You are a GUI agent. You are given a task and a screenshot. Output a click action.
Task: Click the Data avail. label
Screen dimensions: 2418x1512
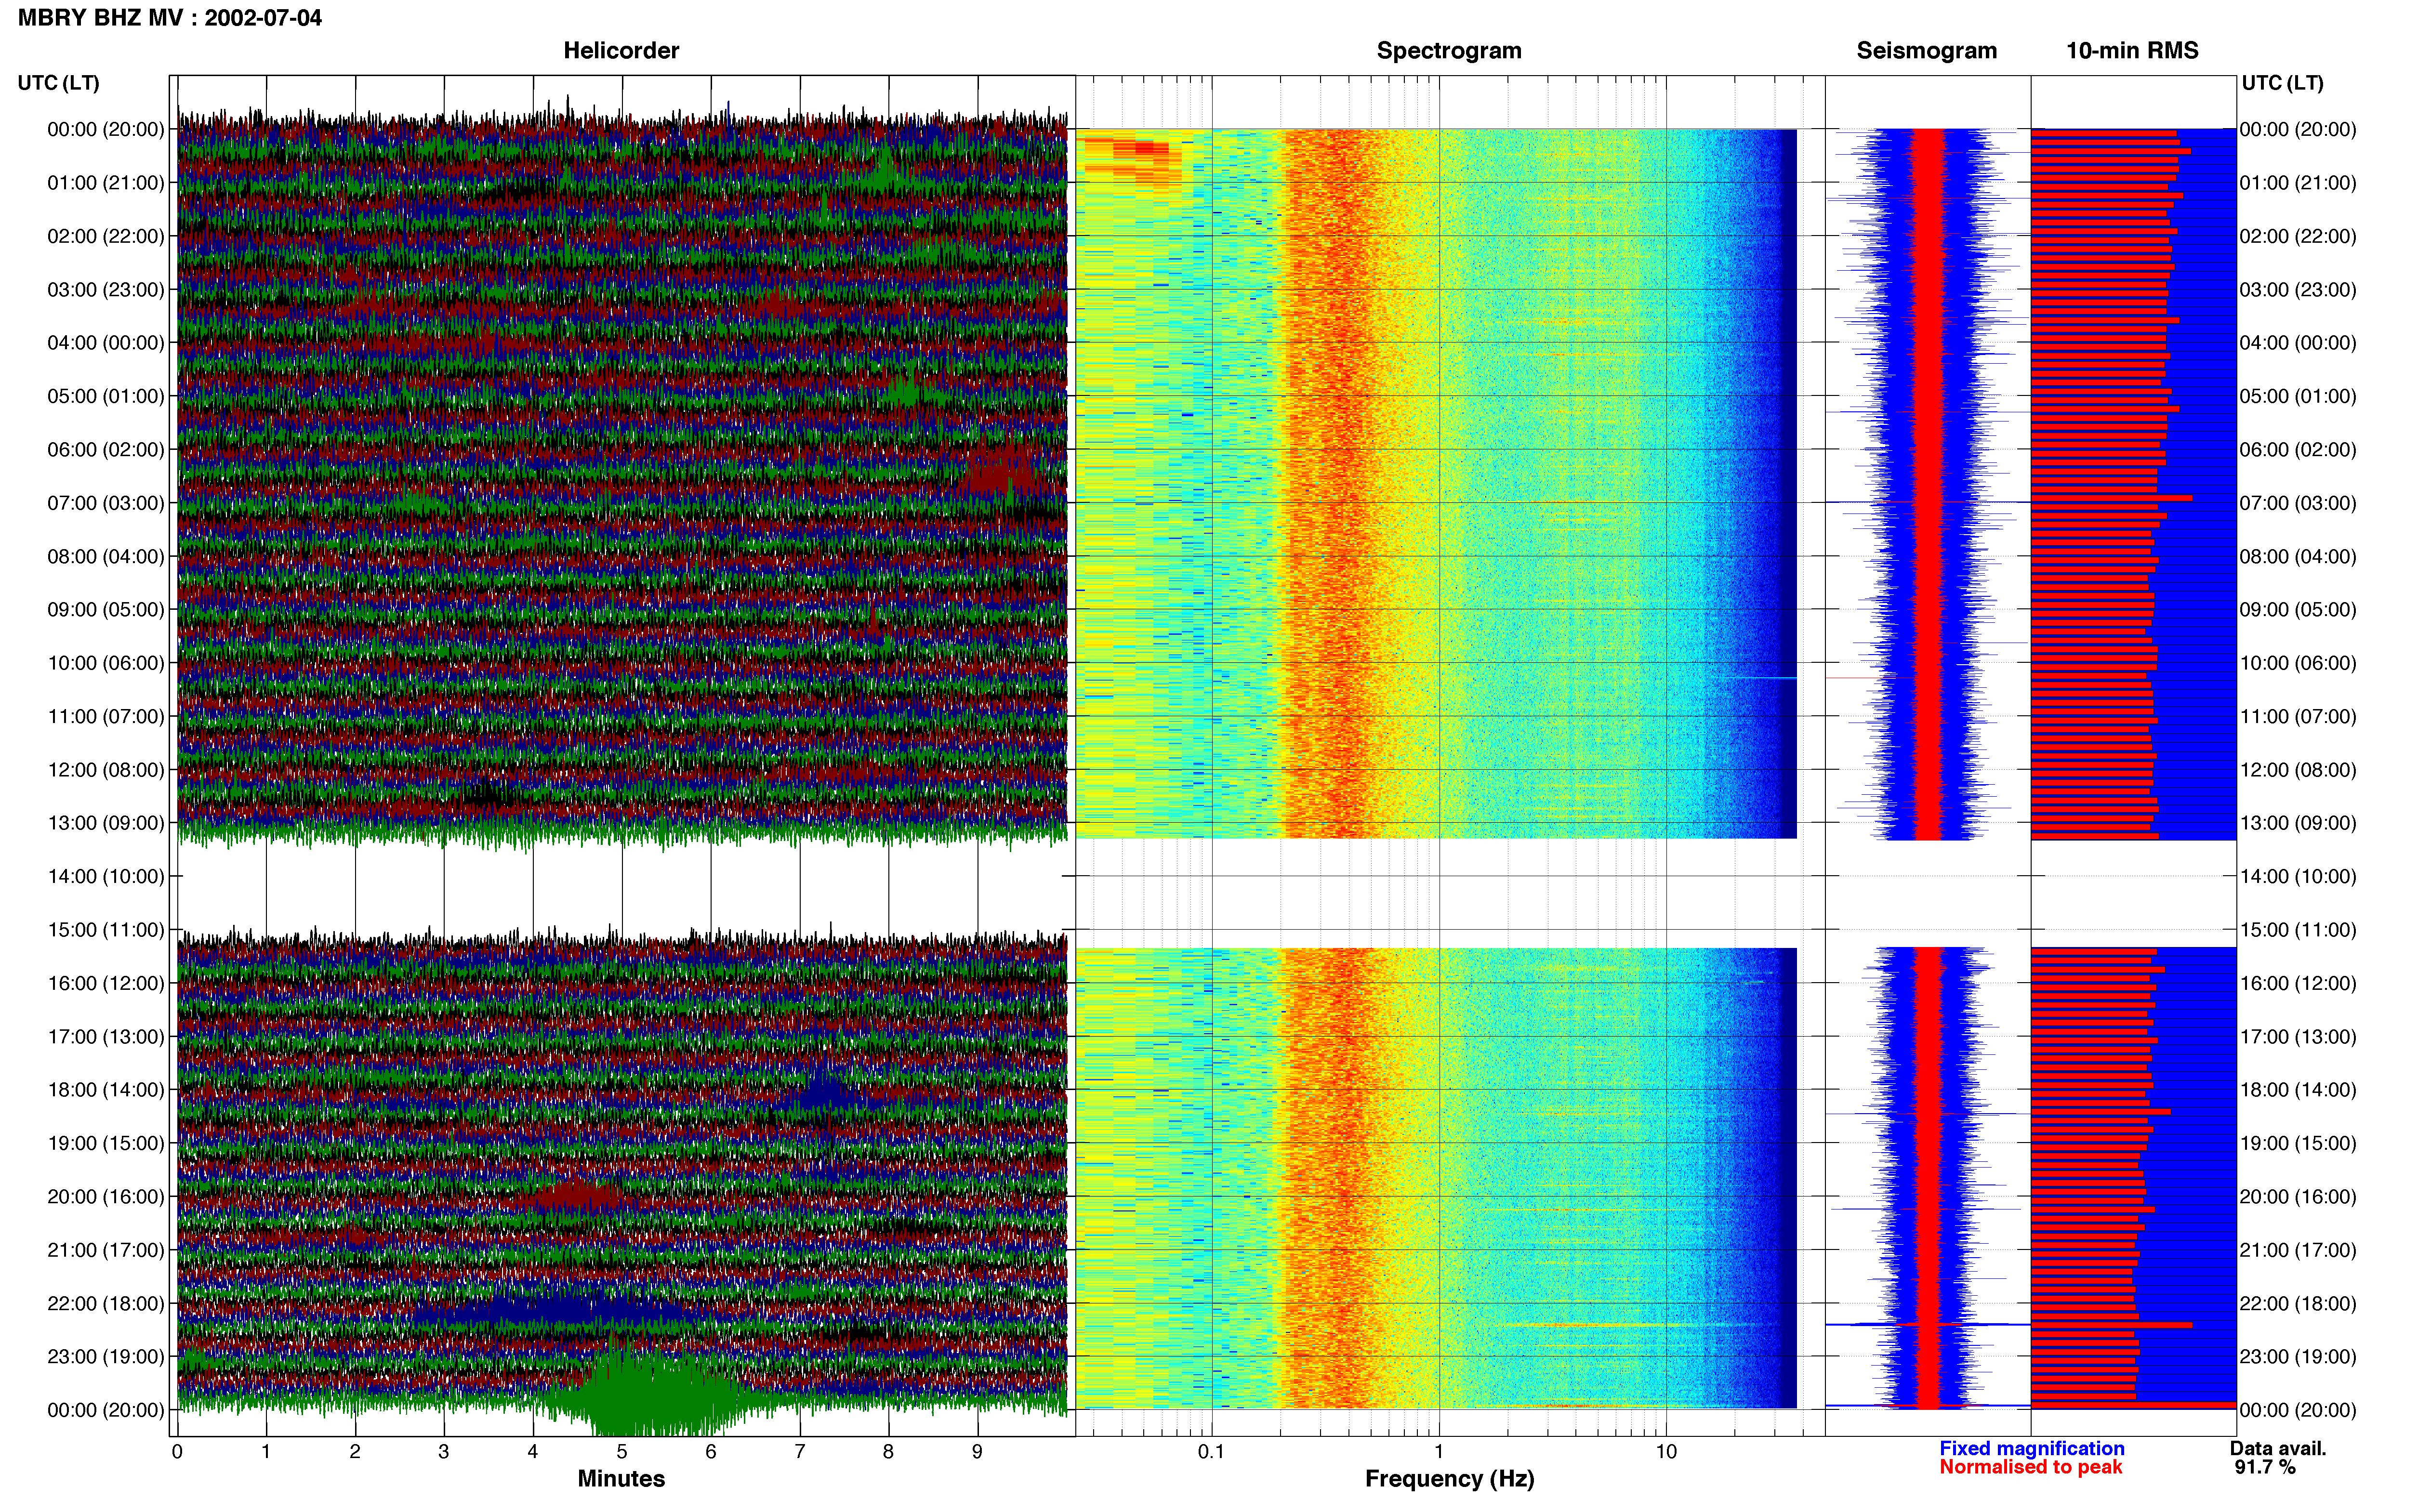tap(2278, 1448)
